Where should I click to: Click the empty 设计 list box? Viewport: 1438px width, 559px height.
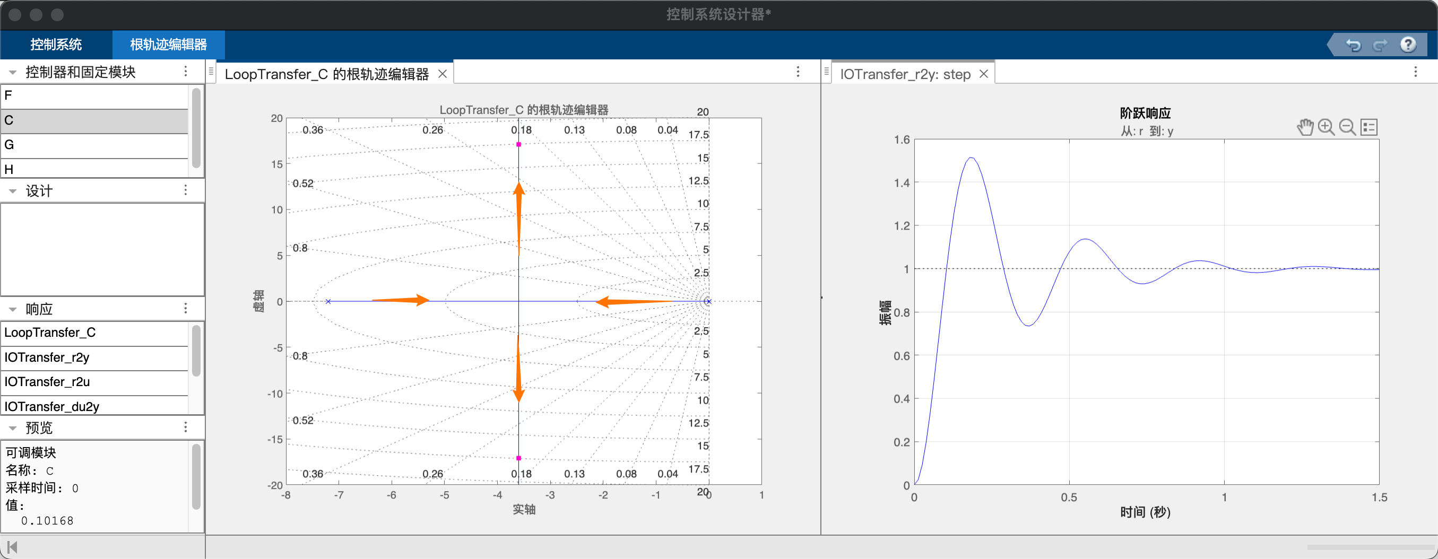tap(102, 249)
